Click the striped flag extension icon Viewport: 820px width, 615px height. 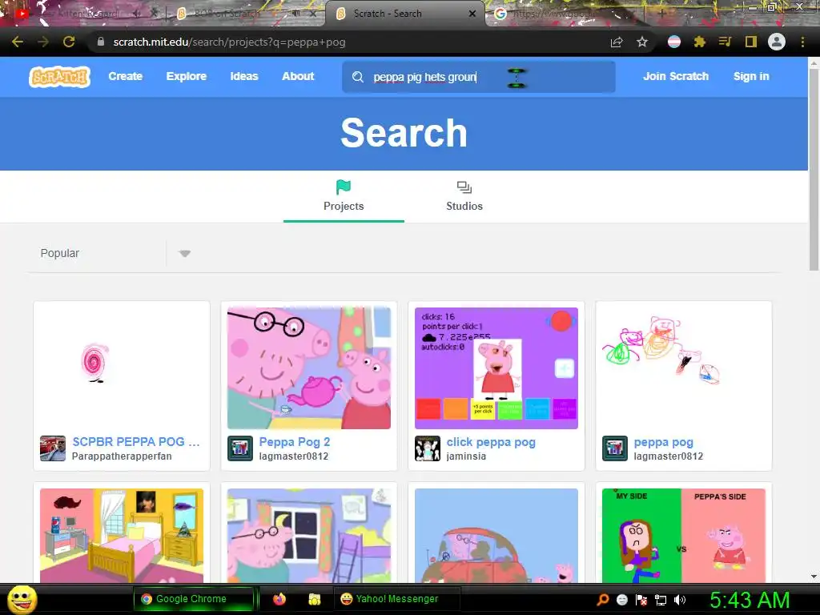coord(674,42)
